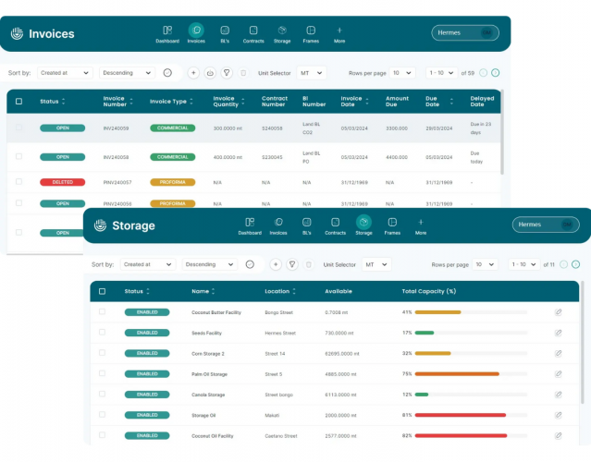Check deleted PINV240057 row checkbox
The height and width of the screenshot is (462, 591).
18,181
